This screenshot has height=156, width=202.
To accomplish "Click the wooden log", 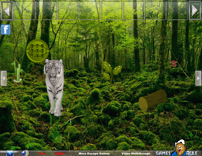I will coord(153,100).
